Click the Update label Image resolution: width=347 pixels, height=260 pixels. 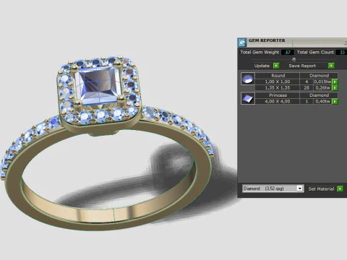262,66
